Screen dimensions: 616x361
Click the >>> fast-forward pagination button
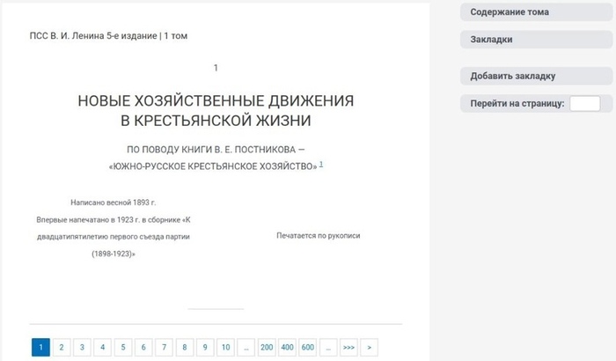(x=348, y=347)
